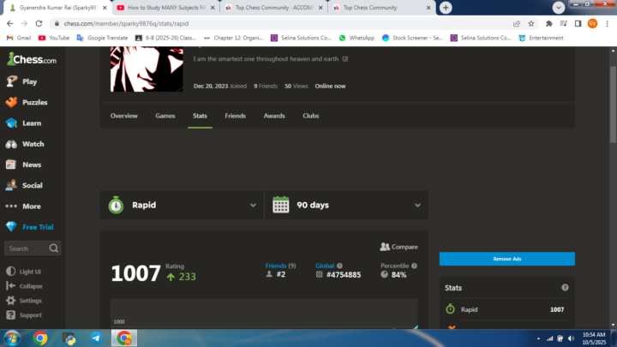Click Global help question icon
The width and height of the screenshot is (617, 347).
click(339, 266)
